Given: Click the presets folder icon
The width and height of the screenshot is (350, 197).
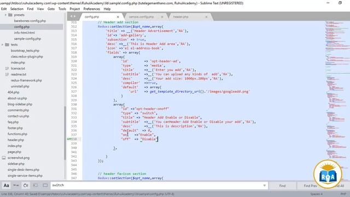Looking at the screenshot, I should (x=10, y=15).
